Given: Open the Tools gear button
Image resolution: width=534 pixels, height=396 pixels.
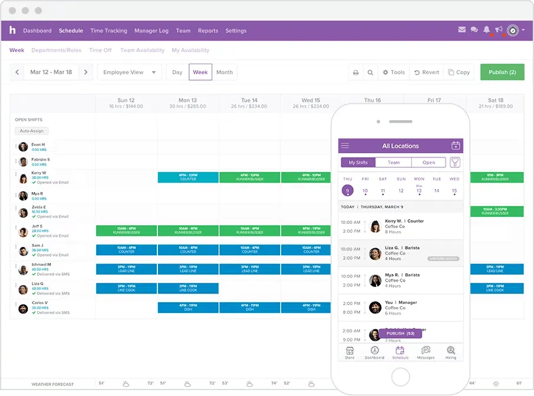Looking at the screenshot, I should coord(394,72).
